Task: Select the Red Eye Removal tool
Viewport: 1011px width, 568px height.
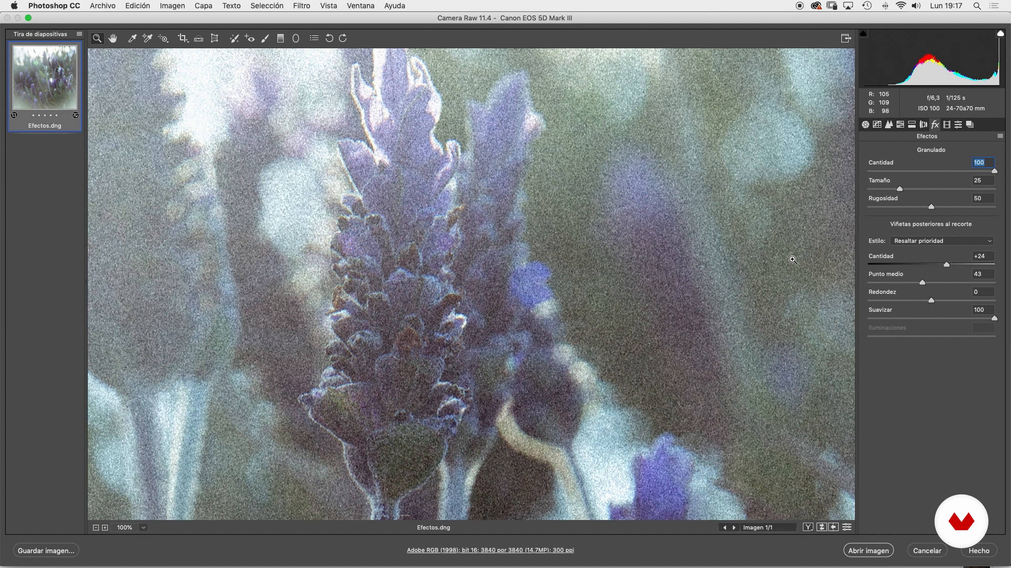Action: tap(250, 38)
